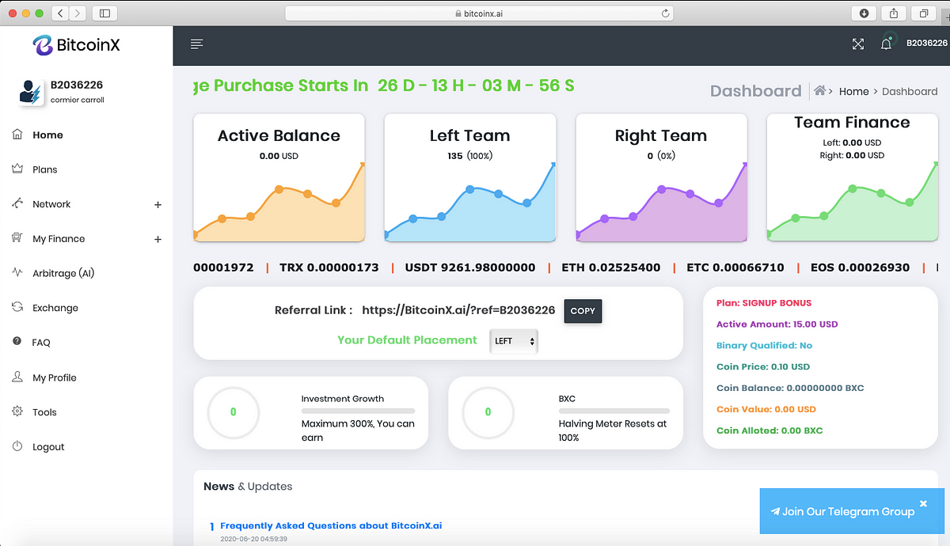Click ticker text EOS 0.00026930
950x546 pixels.
(860, 267)
